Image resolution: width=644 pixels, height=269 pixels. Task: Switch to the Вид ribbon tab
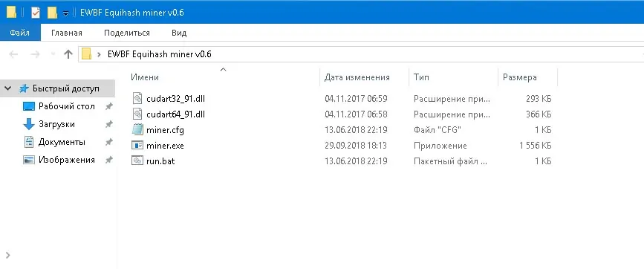click(x=179, y=33)
